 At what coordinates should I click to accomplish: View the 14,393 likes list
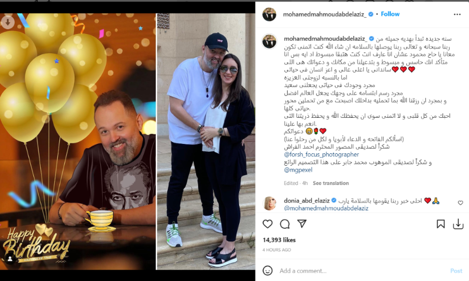(x=279, y=240)
